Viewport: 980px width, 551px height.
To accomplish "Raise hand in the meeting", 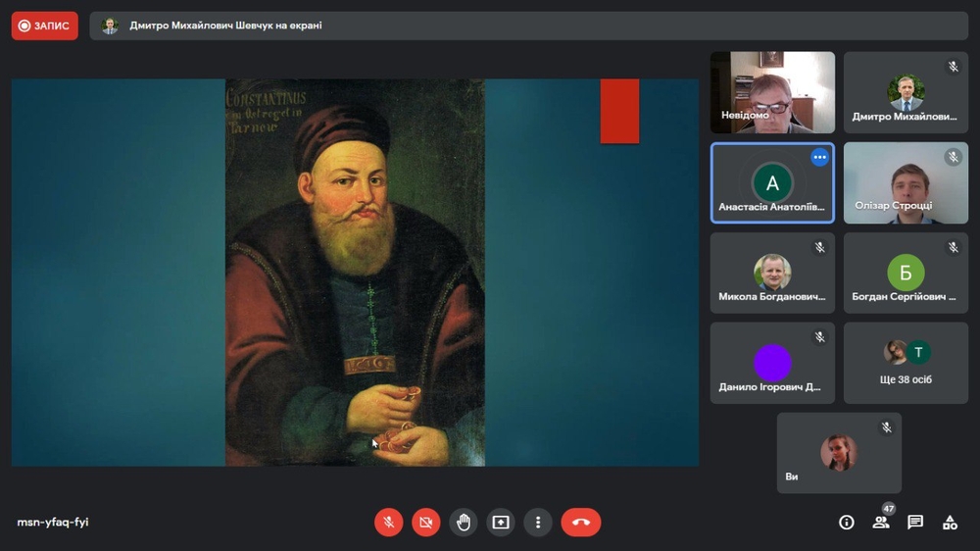I will pyautogui.click(x=464, y=523).
